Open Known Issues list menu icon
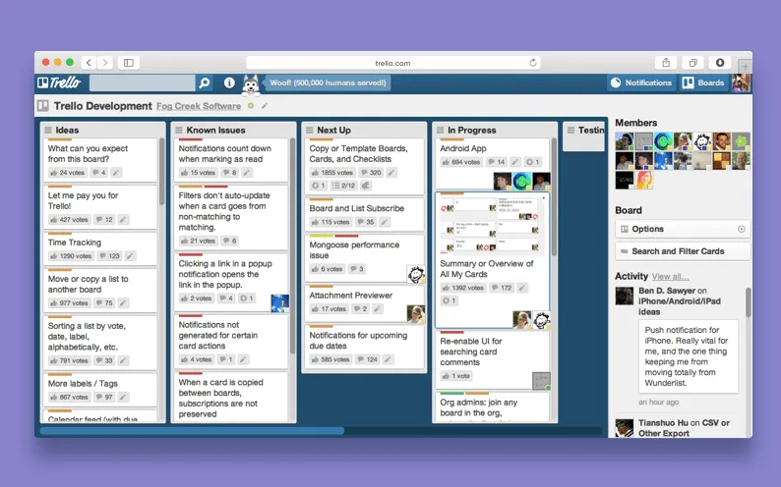The image size is (781, 487). (x=179, y=131)
